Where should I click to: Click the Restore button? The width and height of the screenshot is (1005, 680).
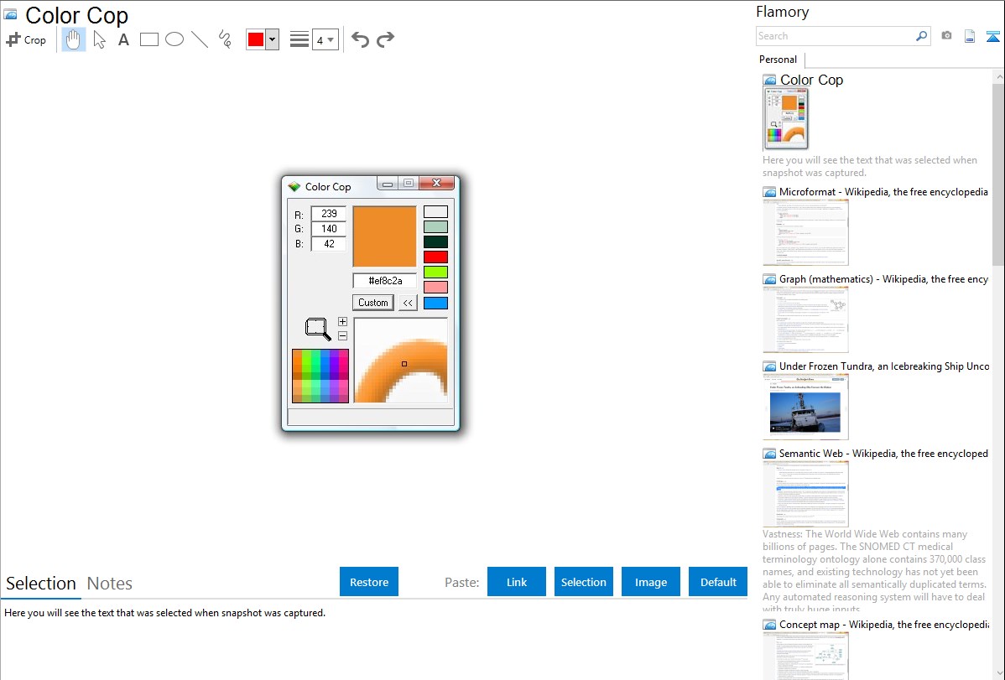pos(369,582)
